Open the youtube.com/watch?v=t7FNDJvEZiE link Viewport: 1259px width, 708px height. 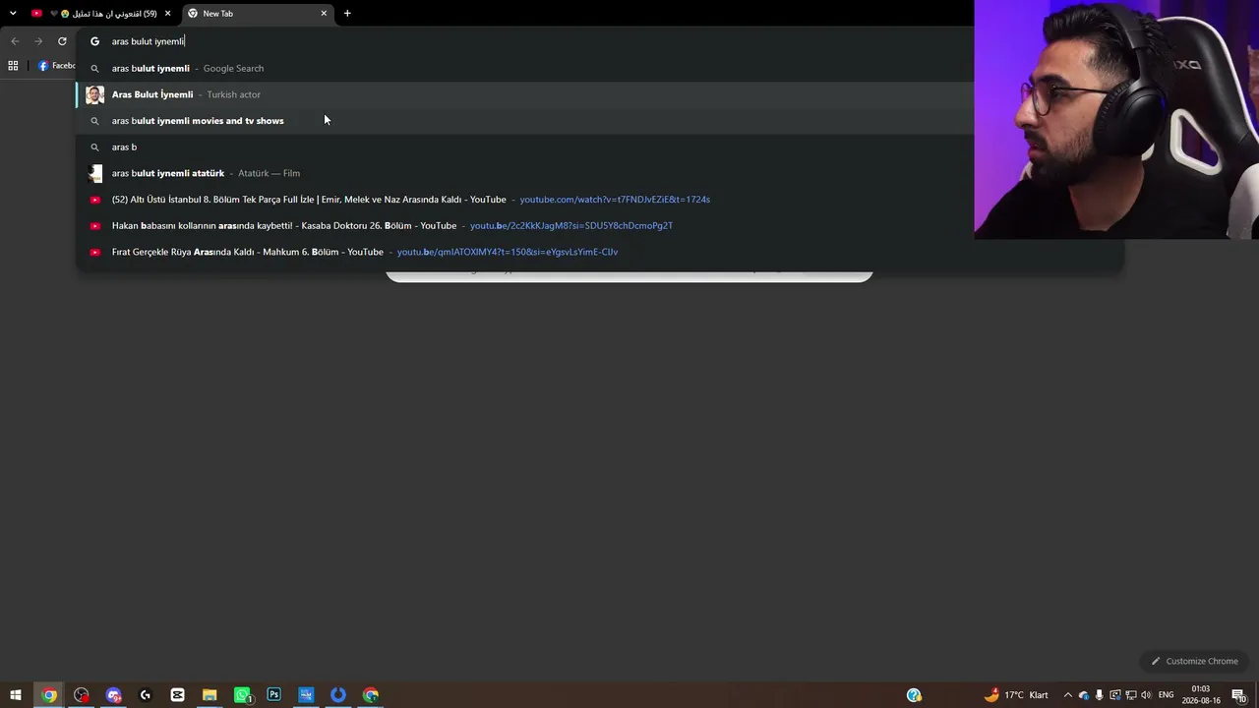(x=615, y=200)
